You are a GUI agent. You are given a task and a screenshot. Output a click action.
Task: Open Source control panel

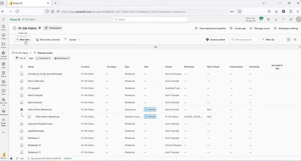215,40
